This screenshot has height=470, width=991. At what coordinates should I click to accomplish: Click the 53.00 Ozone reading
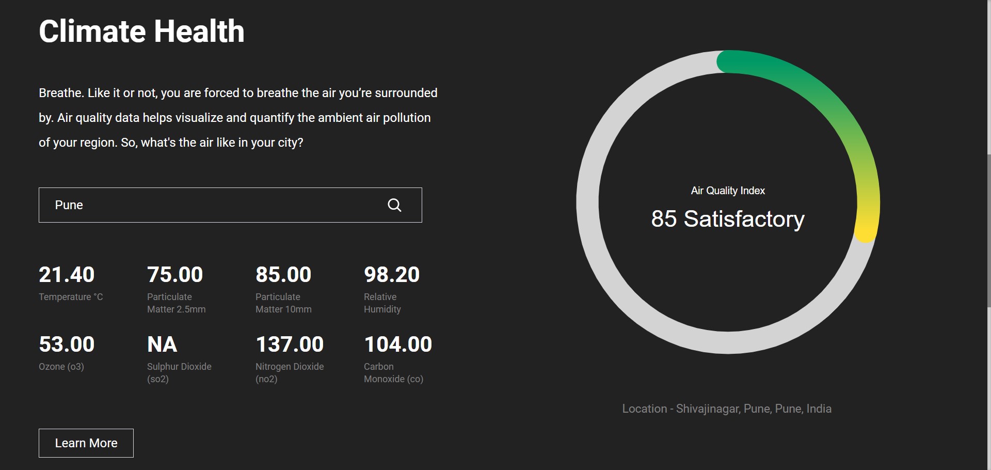point(67,344)
